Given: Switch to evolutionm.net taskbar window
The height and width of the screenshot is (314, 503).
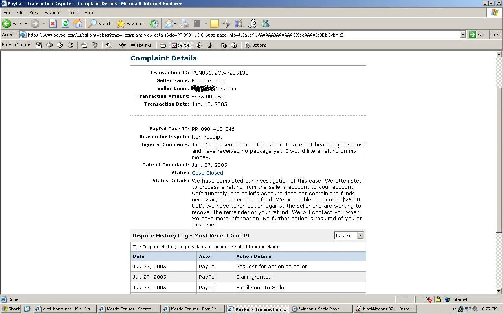Looking at the screenshot, I should [65, 309].
